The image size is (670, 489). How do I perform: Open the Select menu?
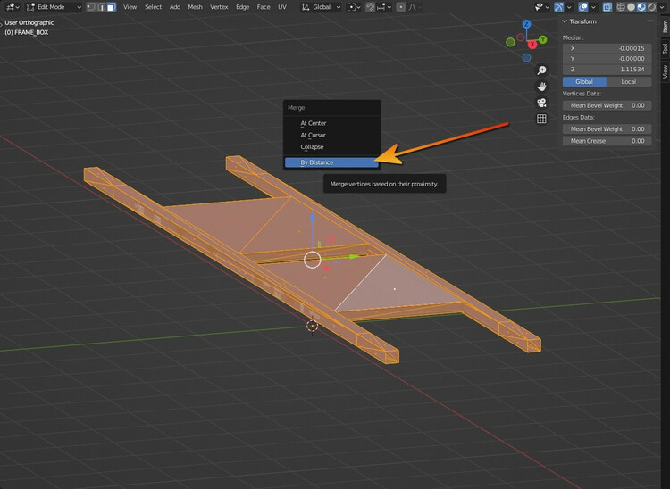click(x=153, y=7)
